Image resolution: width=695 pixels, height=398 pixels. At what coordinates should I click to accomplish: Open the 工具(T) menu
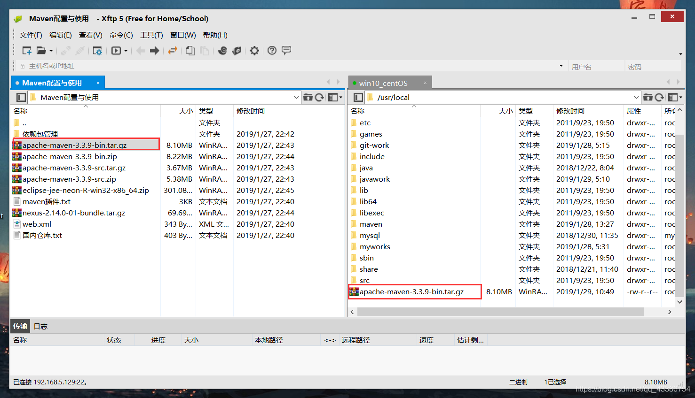pos(151,35)
